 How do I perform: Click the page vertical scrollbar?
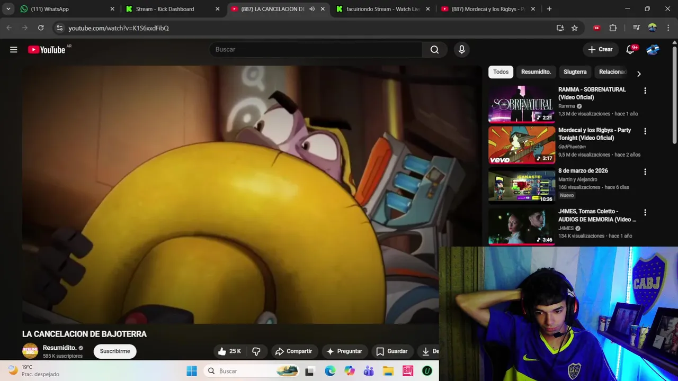pyautogui.click(x=674, y=95)
